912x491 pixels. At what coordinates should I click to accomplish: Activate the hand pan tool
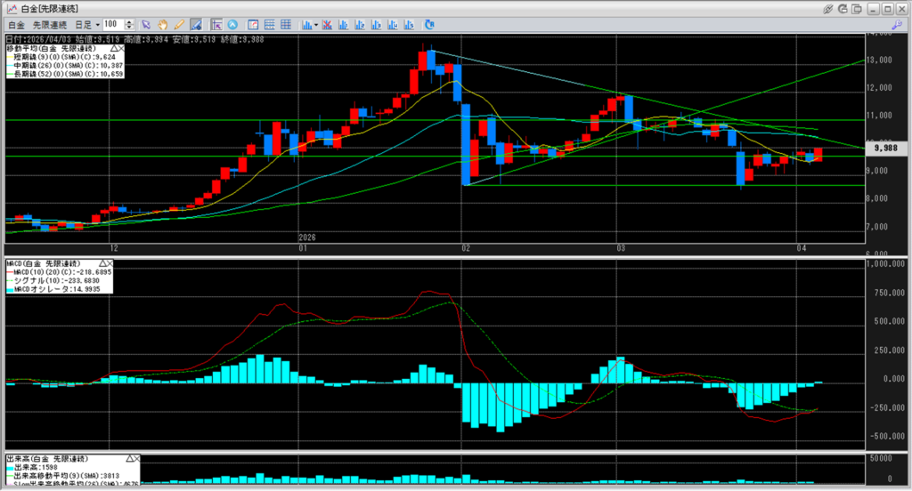pos(163,24)
